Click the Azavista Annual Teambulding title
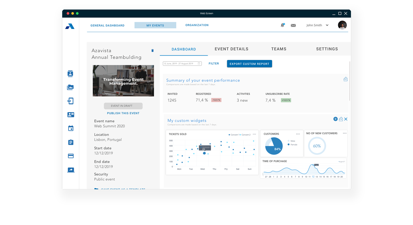413x225 pixels. click(116, 54)
